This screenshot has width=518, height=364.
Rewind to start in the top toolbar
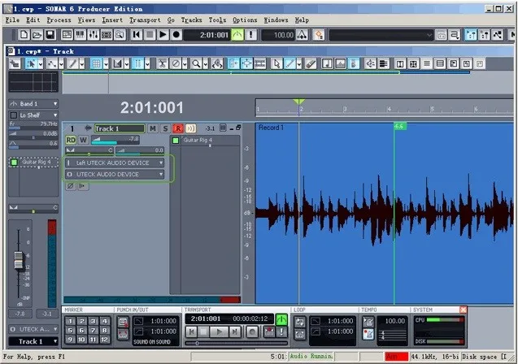pyautogui.click(x=137, y=35)
